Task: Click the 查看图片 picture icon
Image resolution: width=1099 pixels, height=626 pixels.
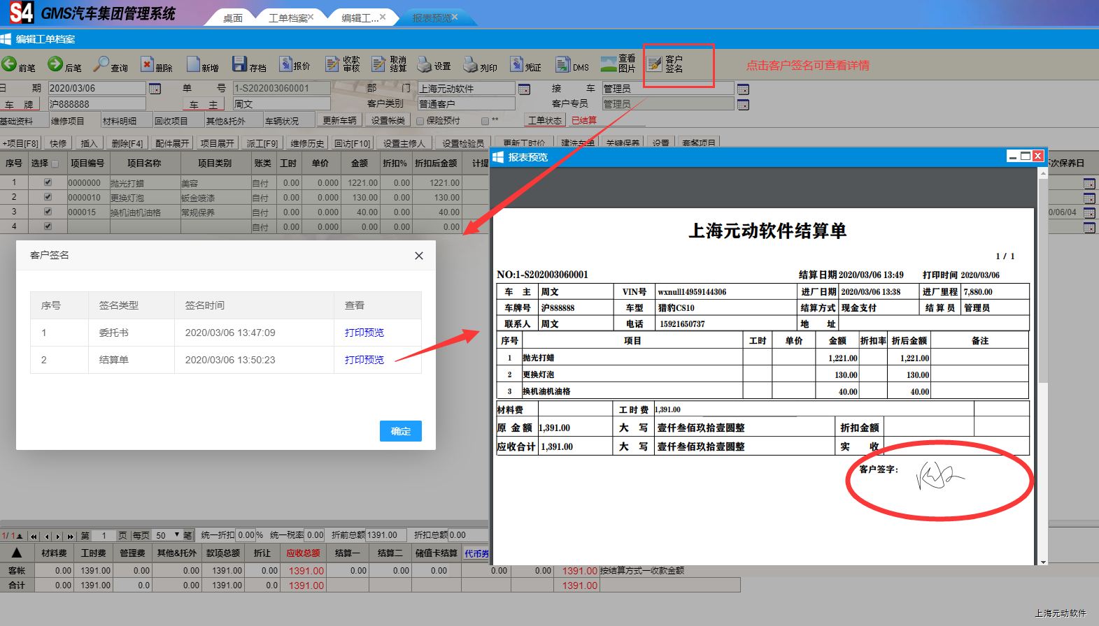Action: [x=609, y=64]
